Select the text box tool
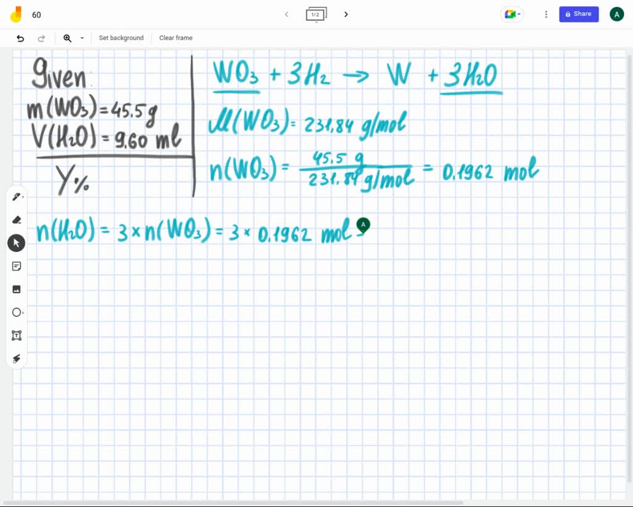Image resolution: width=633 pixels, height=507 pixels. (x=17, y=335)
